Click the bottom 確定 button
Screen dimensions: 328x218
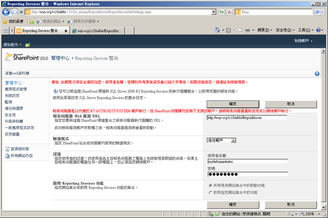click(x=233, y=205)
